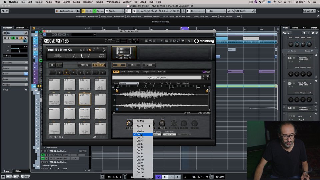Image resolution: width=320 pixels, height=180 pixels.
Task: Click the OPTIONS button in Groove Agent
Action: pyautogui.click(x=149, y=65)
